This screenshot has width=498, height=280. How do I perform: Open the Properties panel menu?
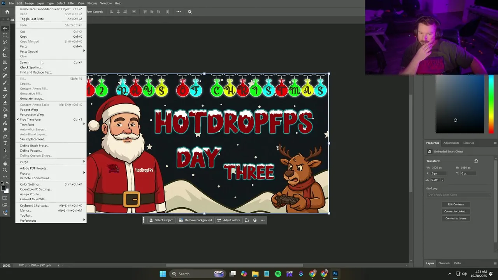[x=495, y=143]
